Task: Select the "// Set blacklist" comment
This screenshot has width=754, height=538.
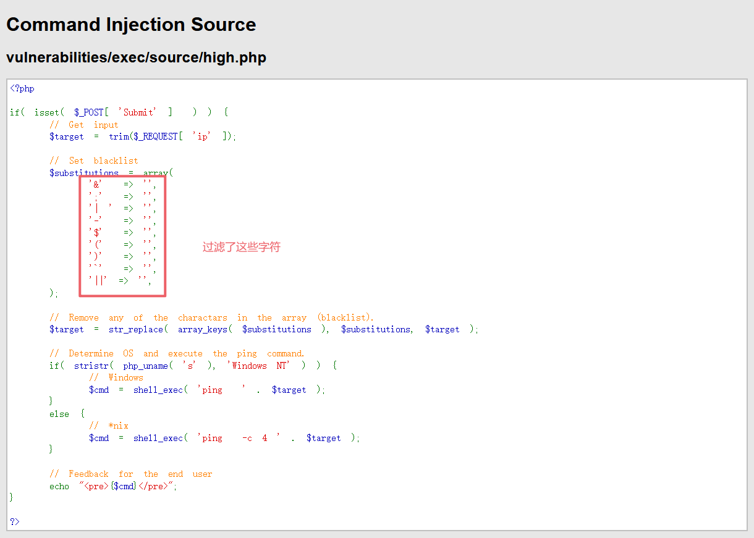Action: pyautogui.click(x=93, y=161)
